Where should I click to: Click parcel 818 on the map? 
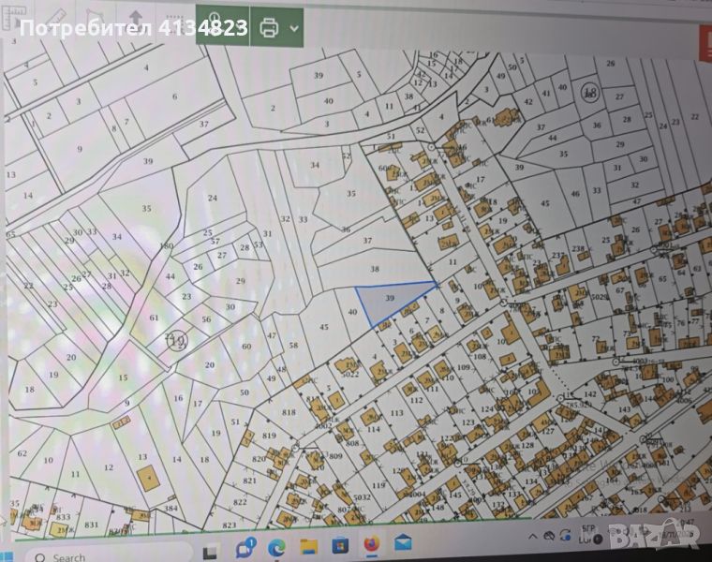click(x=289, y=412)
